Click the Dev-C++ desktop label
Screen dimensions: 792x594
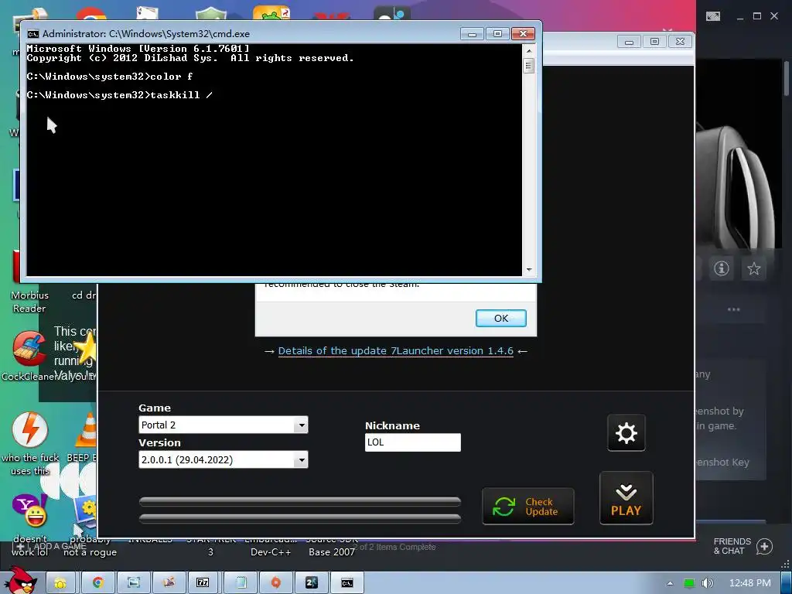(271, 552)
